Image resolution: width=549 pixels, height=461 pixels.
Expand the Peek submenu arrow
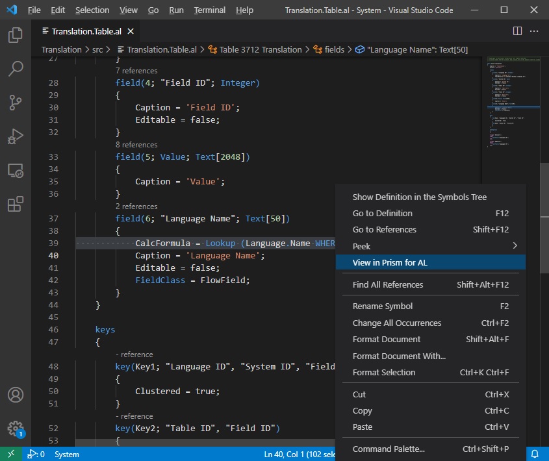click(515, 245)
